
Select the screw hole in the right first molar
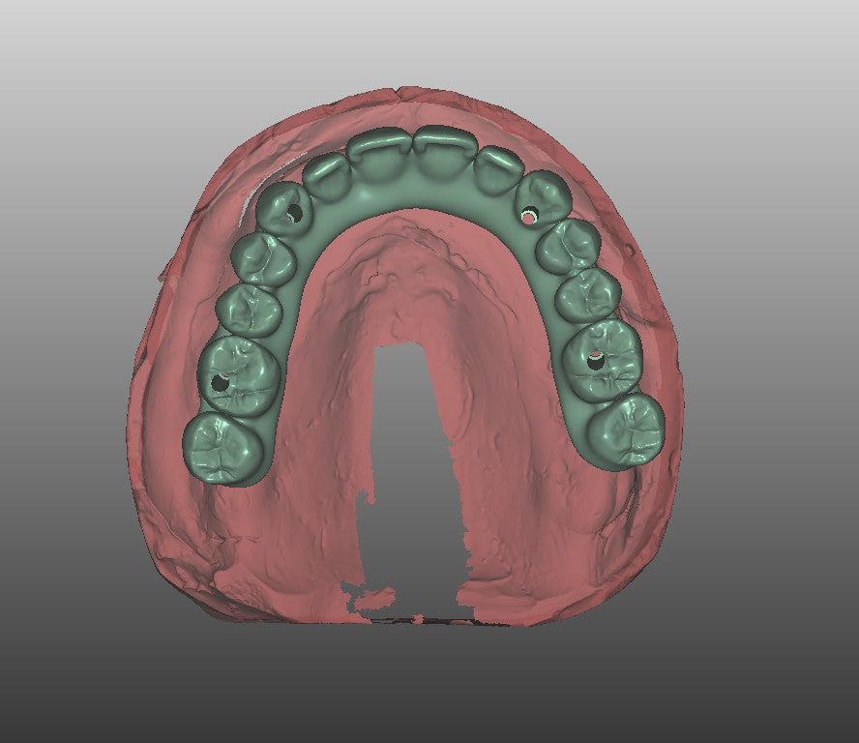point(595,360)
